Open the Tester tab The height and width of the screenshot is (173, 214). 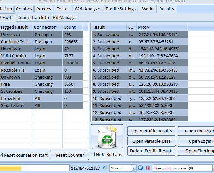click(x=63, y=9)
